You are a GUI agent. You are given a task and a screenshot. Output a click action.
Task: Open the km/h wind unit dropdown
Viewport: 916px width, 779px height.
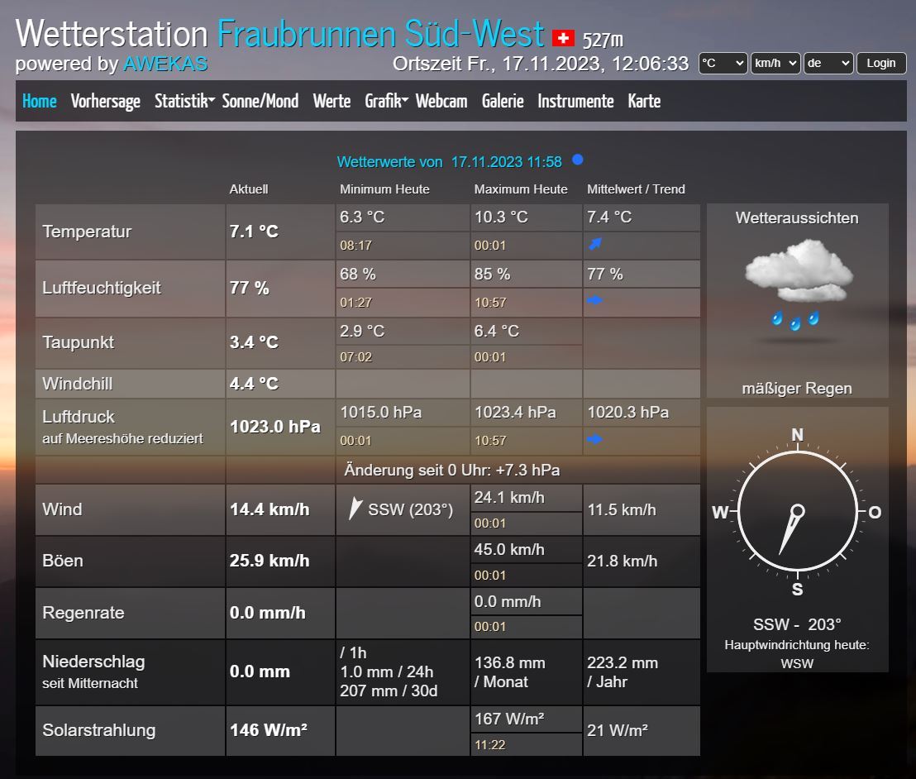point(775,63)
